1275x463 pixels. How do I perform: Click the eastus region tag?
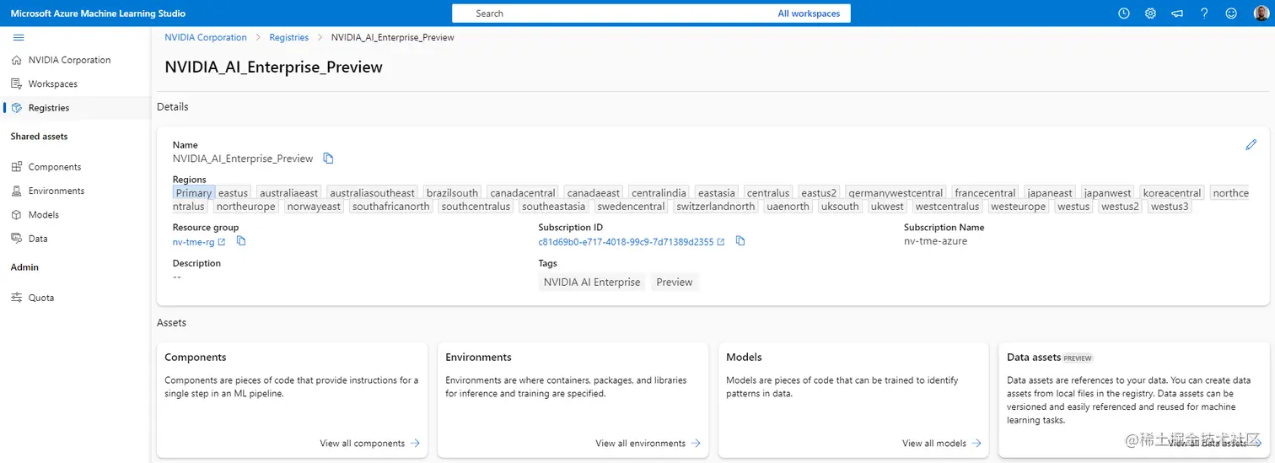coord(234,193)
